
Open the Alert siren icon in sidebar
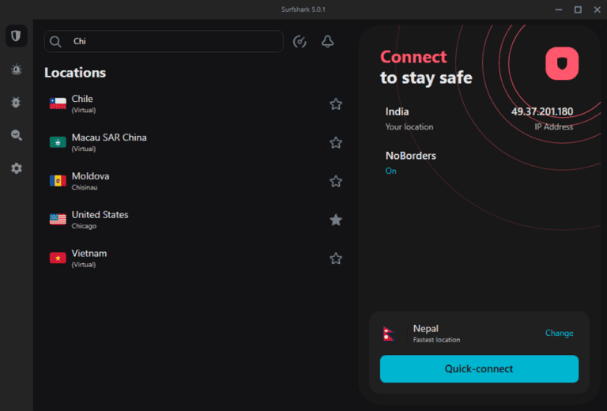point(16,70)
